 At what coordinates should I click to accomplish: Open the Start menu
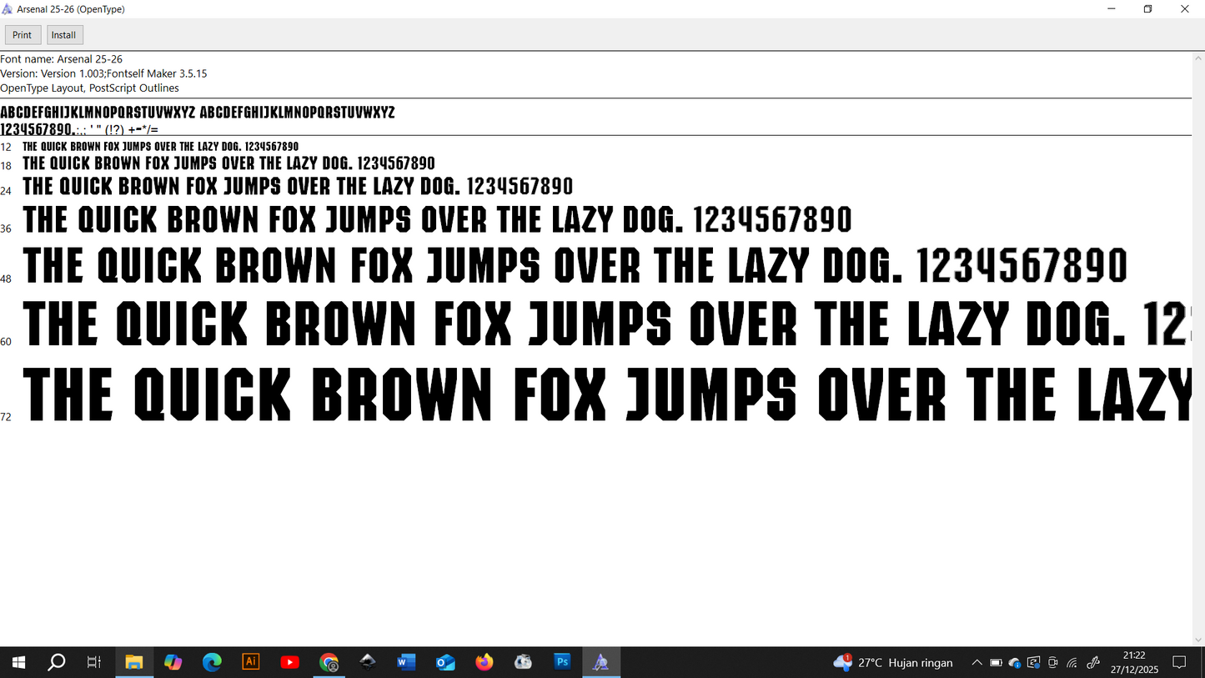pyautogui.click(x=18, y=661)
